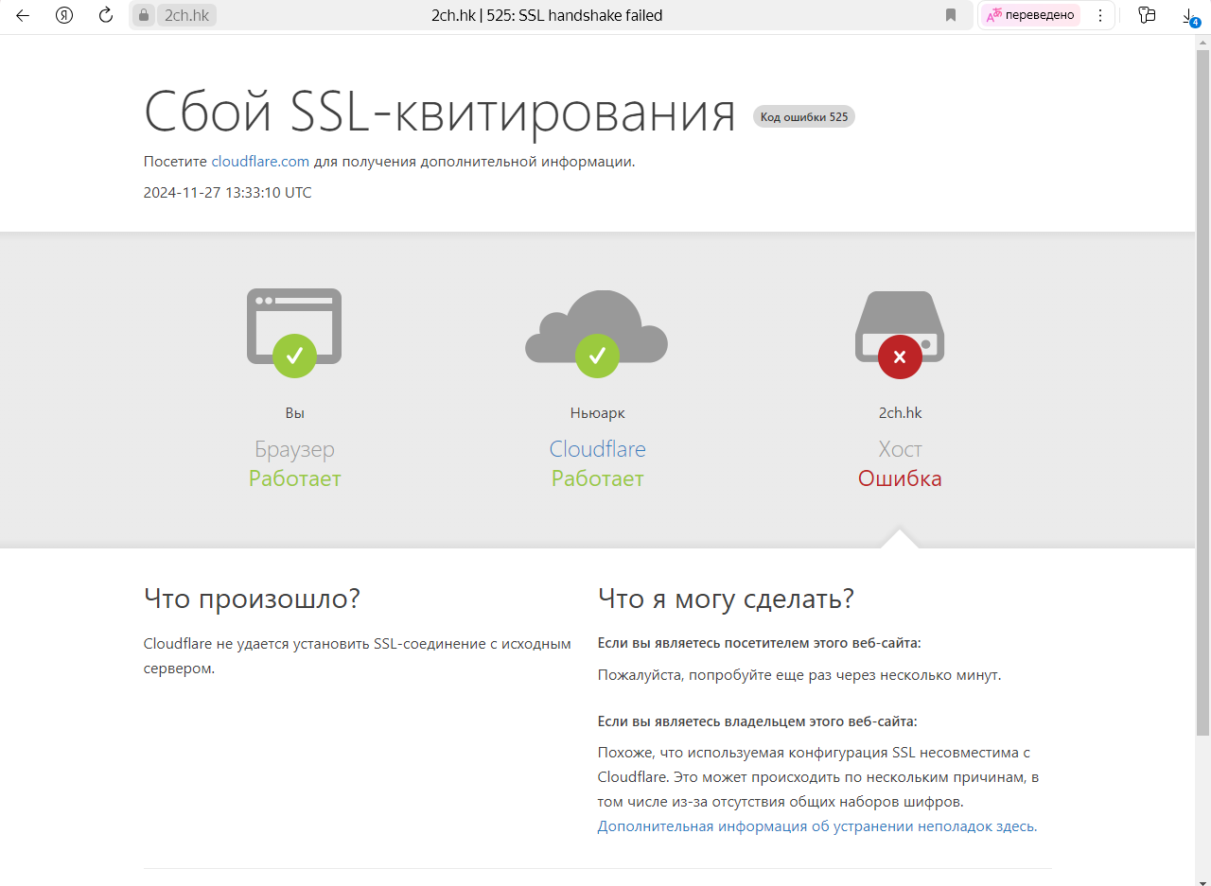This screenshot has width=1211, height=886.
Task: Click the padlock site security icon
Action: point(144,15)
